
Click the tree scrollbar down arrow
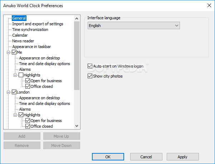tap(77, 126)
